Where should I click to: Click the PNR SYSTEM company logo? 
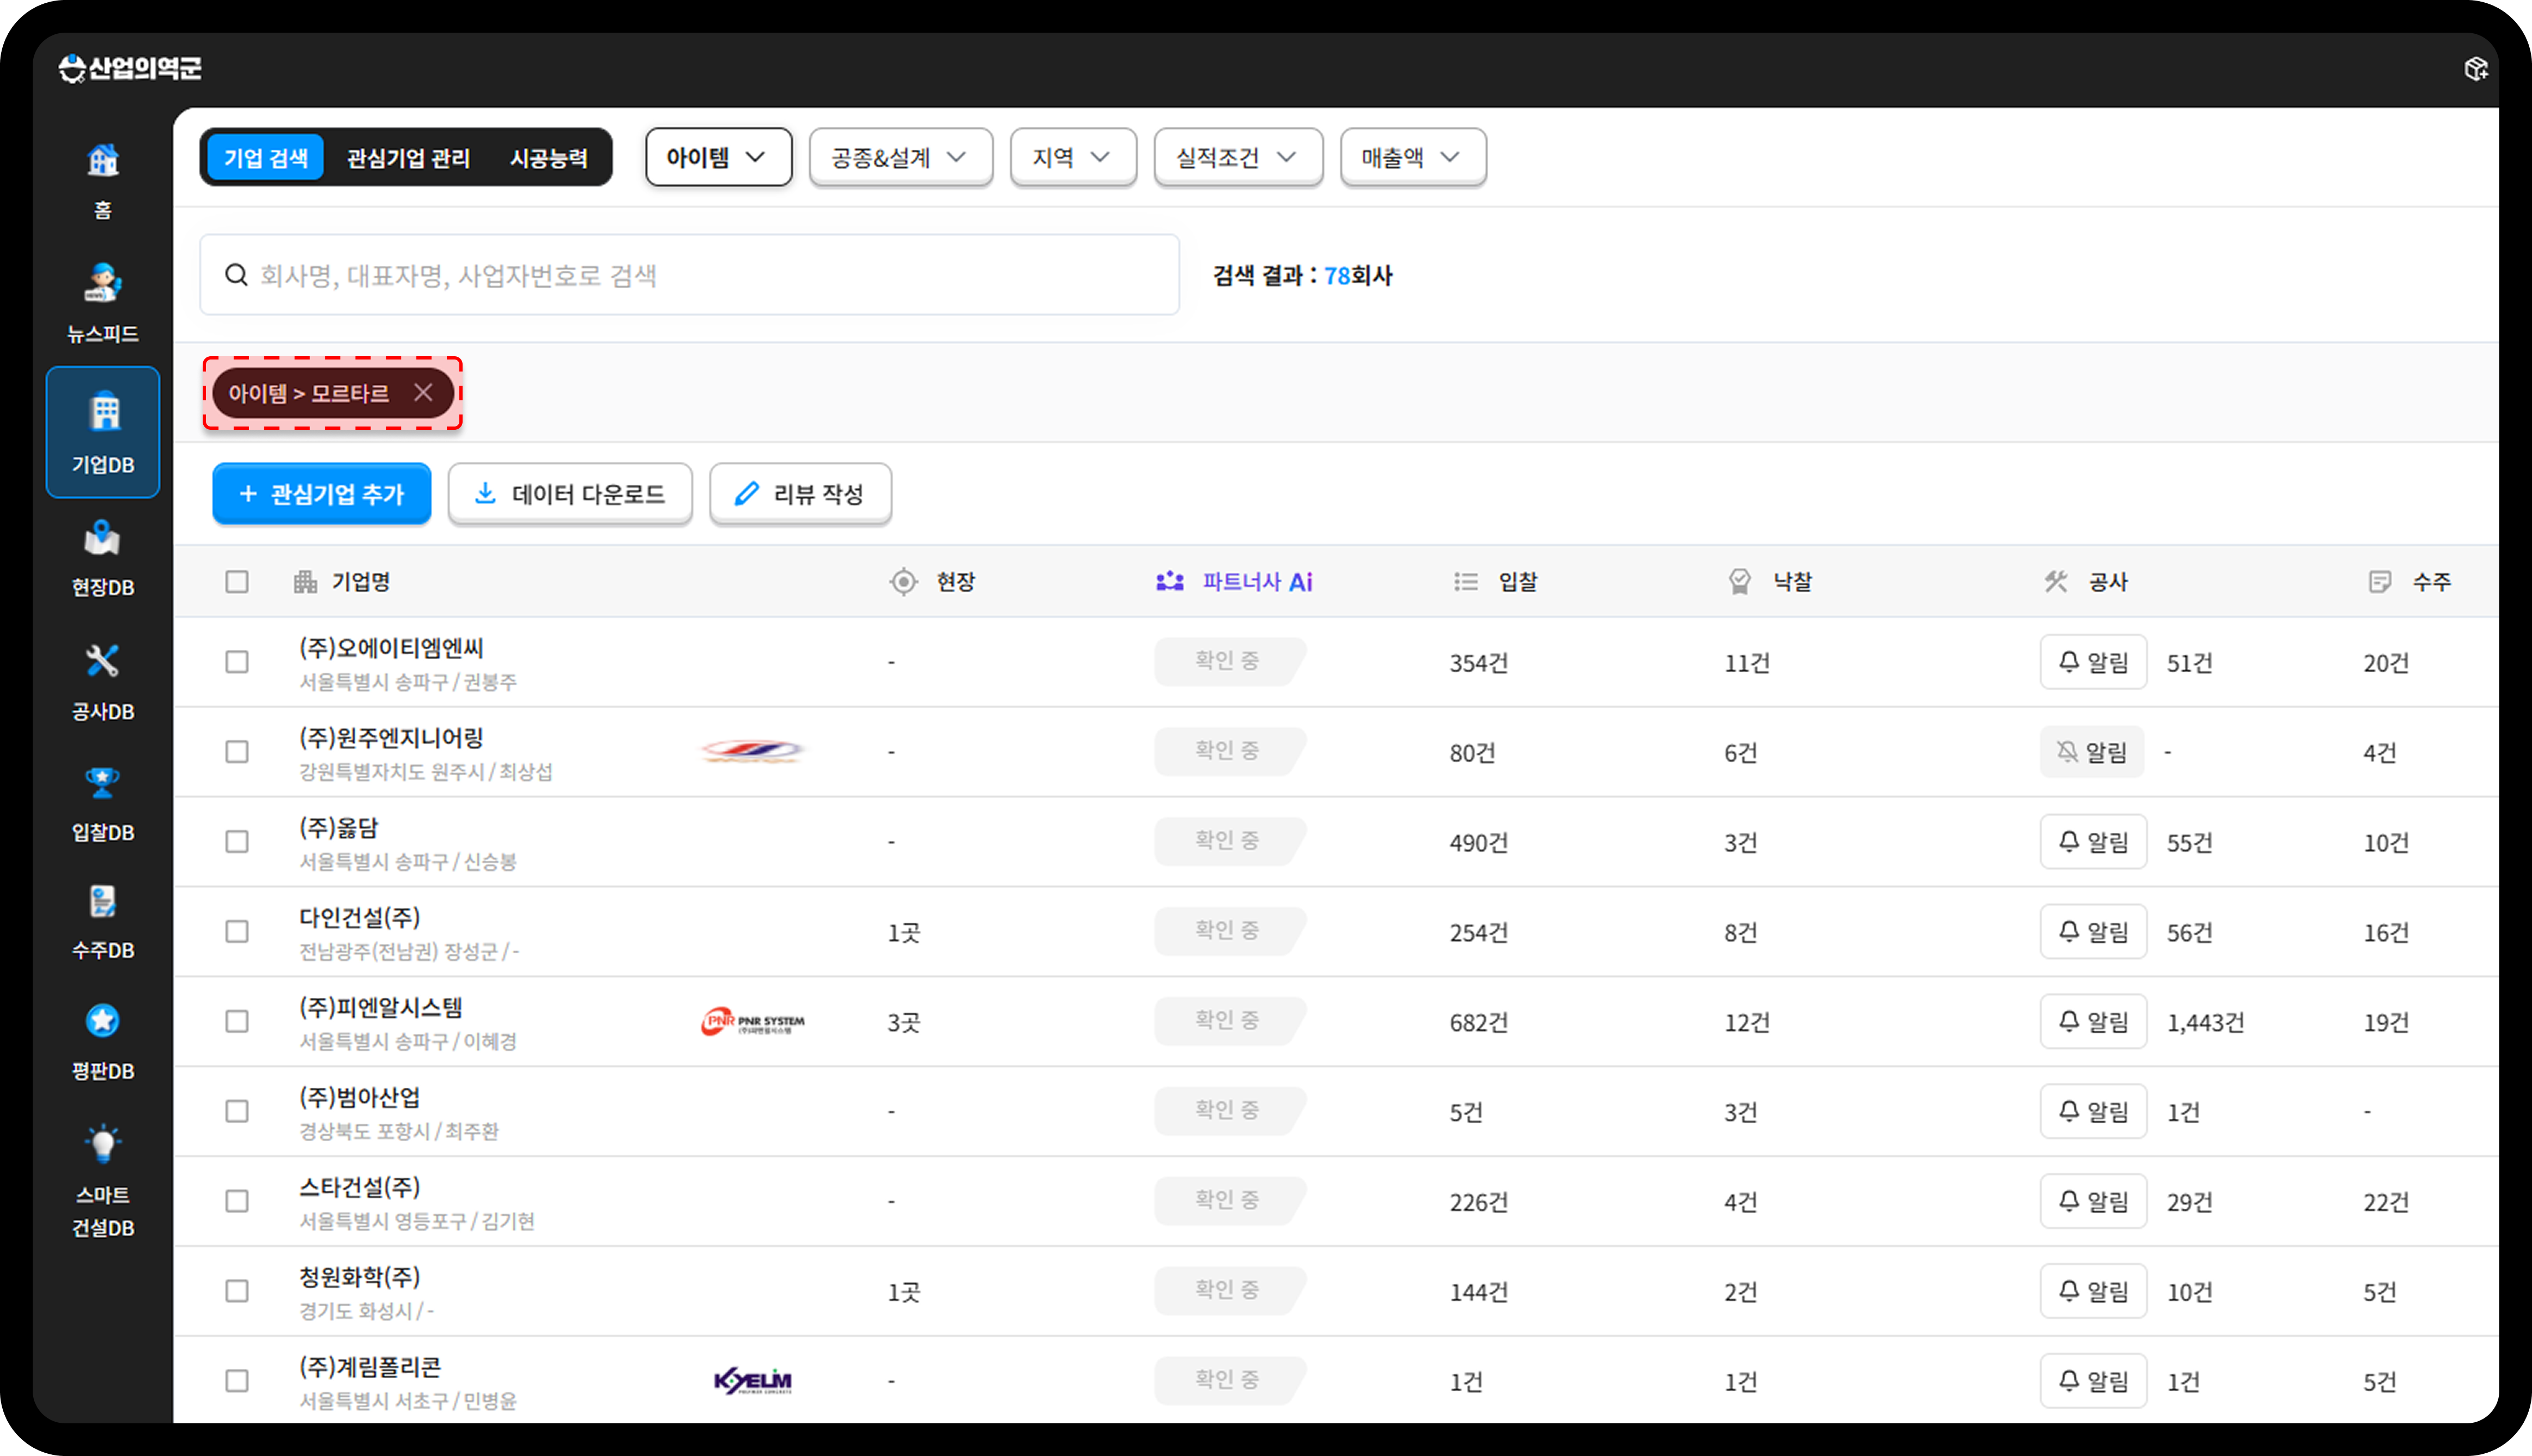tap(752, 1021)
